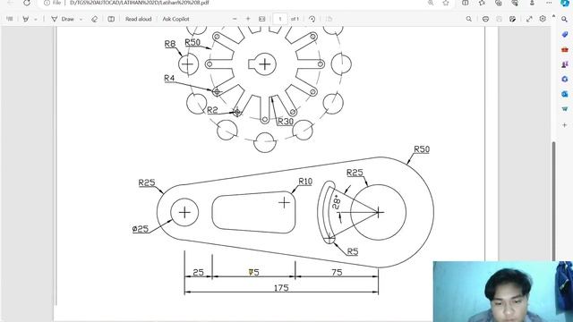The width and height of the screenshot is (573, 322).
Task: View site information icon in address bar
Action: pos(47,3)
